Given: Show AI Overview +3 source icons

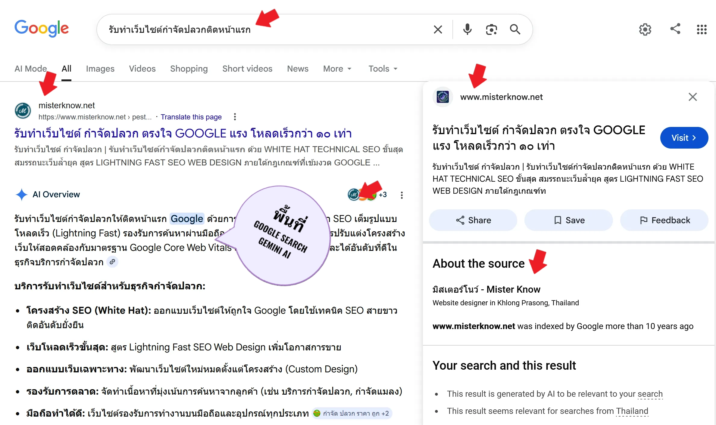Looking at the screenshot, I should [x=367, y=195].
